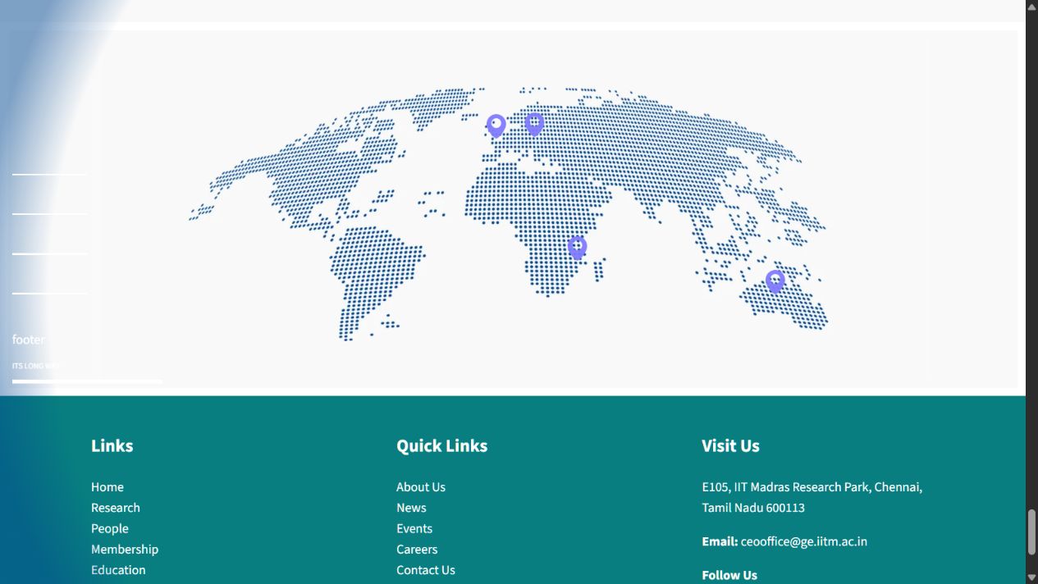
Task: Click the map pin over East Africa
Action: 577,247
